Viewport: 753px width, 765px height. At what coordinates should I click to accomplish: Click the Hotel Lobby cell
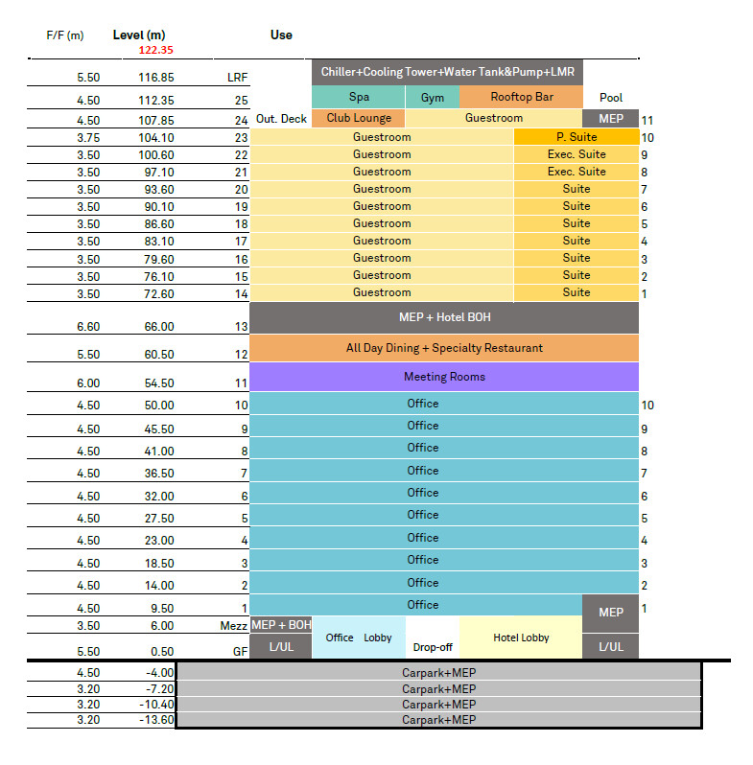pos(521,637)
